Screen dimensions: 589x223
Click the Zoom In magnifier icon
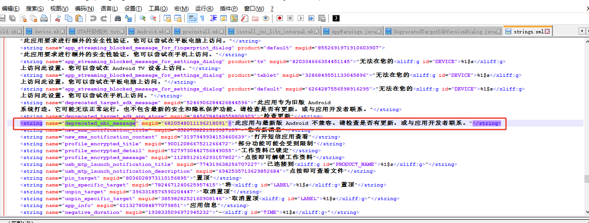[x=142, y=18]
